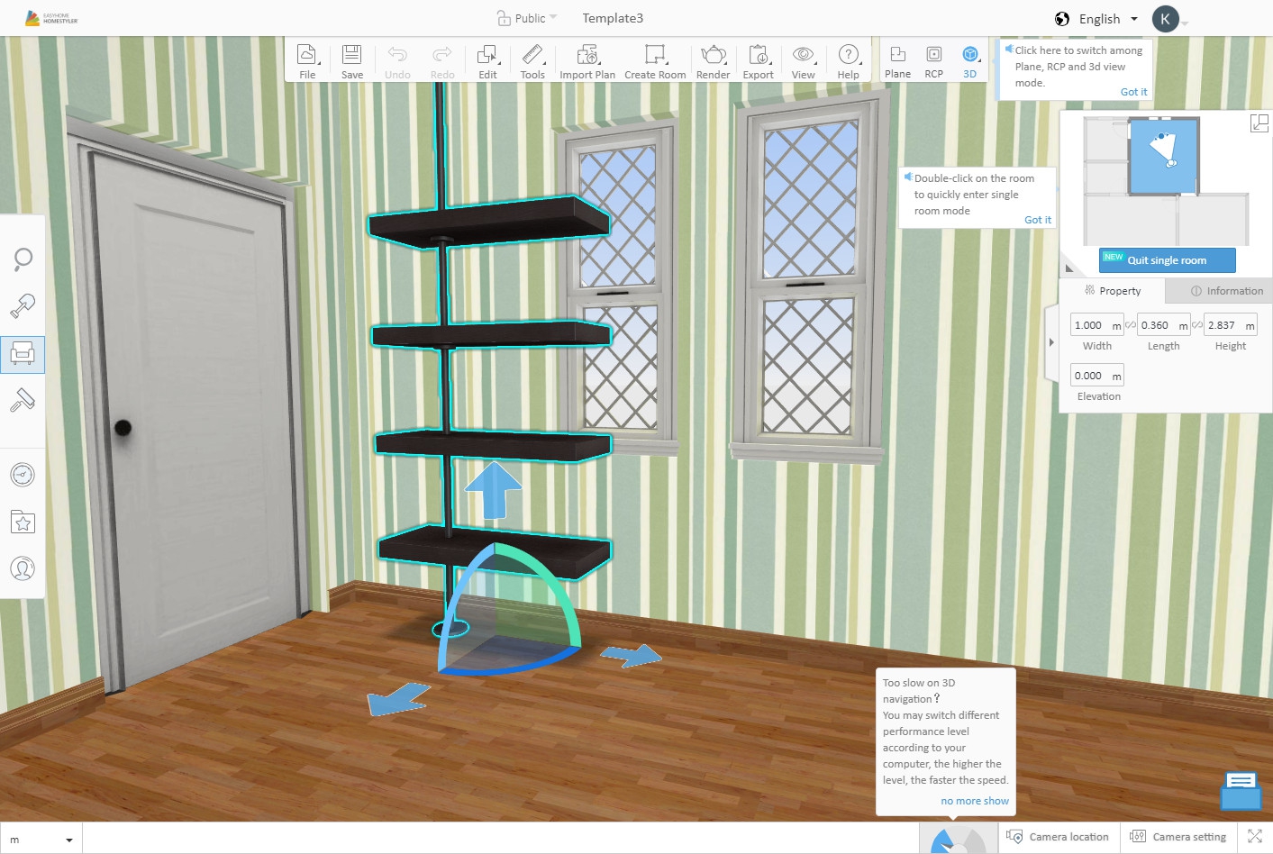This screenshot has width=1273, height=854.
Task: Open the File menu icon
Action: (x=307, y=54)
